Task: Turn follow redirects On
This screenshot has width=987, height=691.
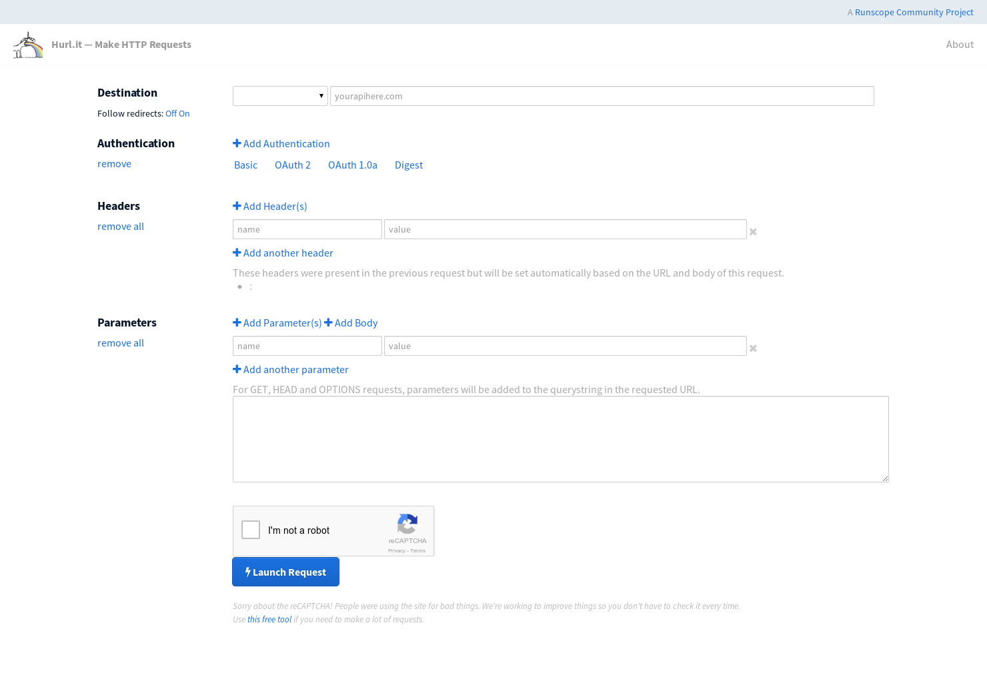Action: click(184, 114)
